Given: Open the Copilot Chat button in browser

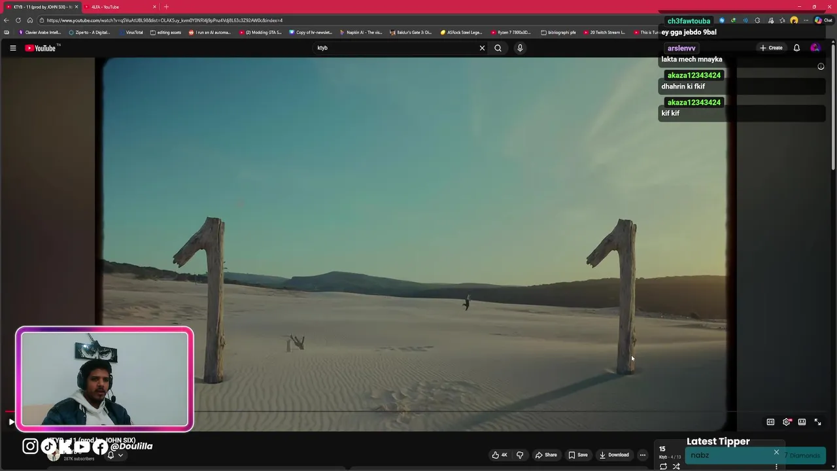Looking at the screenshot, I should [x=823, y=20].
